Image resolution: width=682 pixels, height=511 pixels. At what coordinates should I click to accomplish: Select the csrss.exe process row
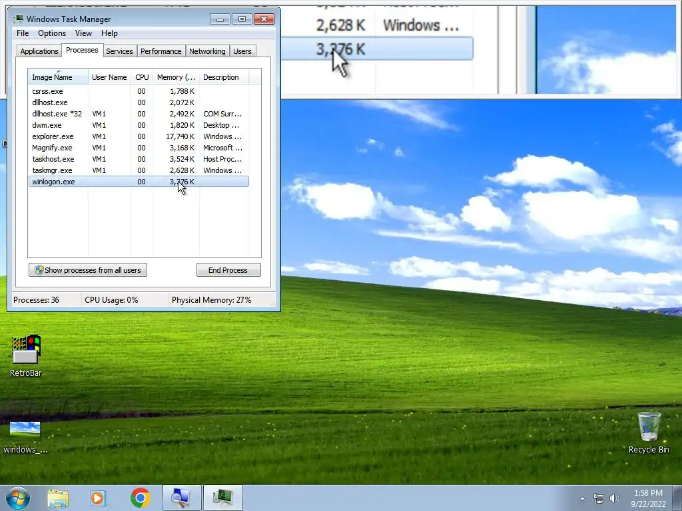139,91
